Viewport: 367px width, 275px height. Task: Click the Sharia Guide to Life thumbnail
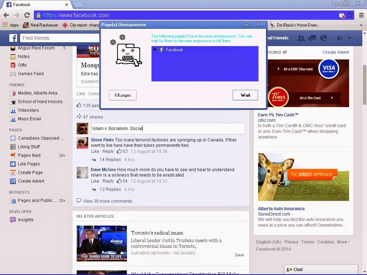coord(101,243)
